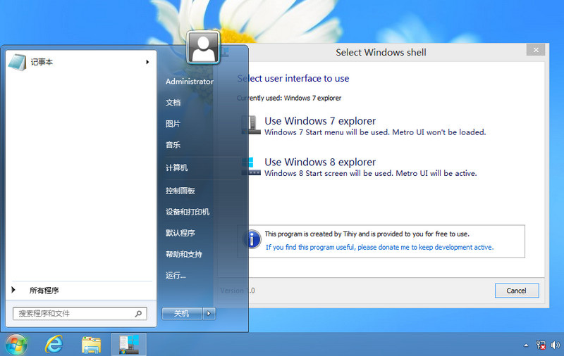
Task: Click the blue information icon
Action: pos(252,239)
